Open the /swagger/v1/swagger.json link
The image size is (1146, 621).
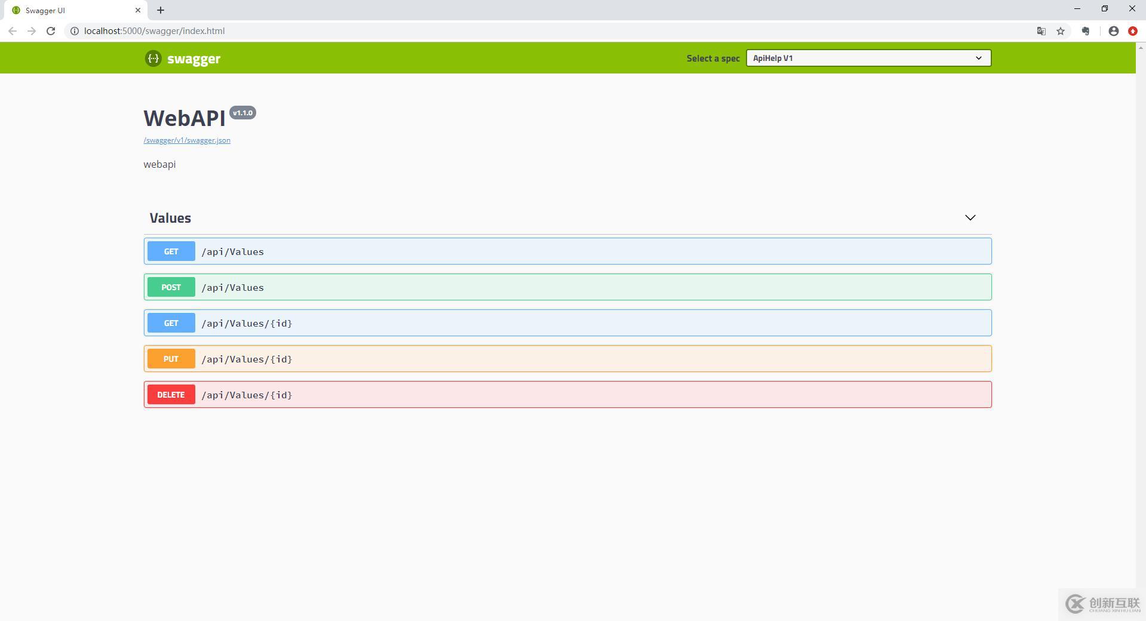(x=187, y=140)
